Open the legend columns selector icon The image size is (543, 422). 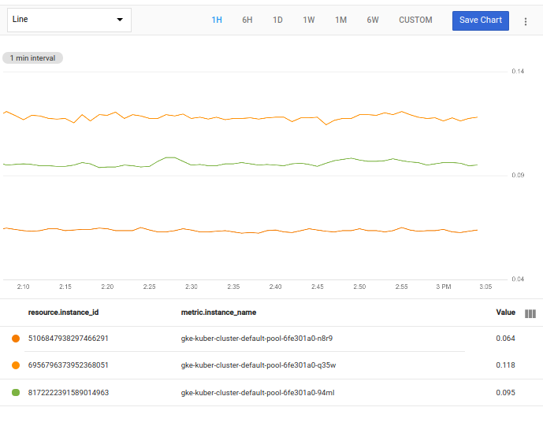(x=530, y=313)
